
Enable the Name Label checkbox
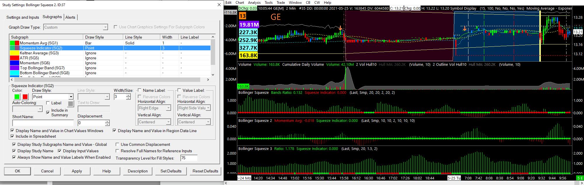tap(140, 90)
